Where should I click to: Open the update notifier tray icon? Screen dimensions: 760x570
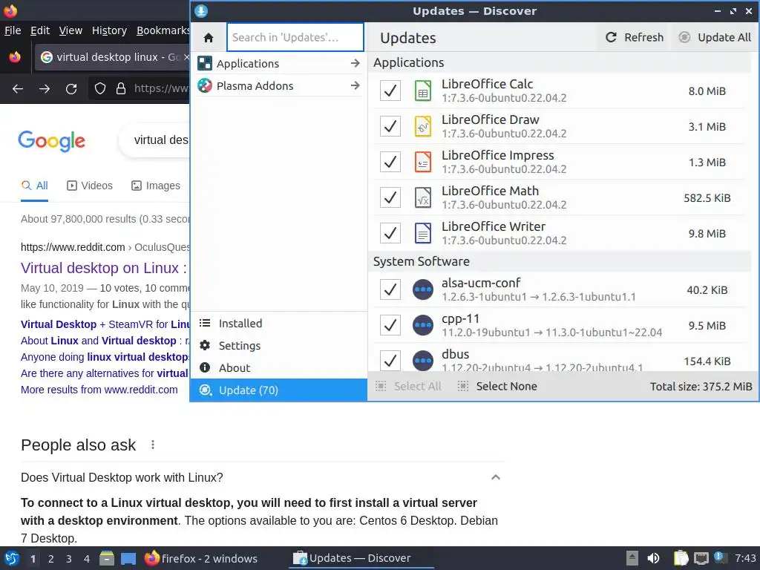pos(720,557)
